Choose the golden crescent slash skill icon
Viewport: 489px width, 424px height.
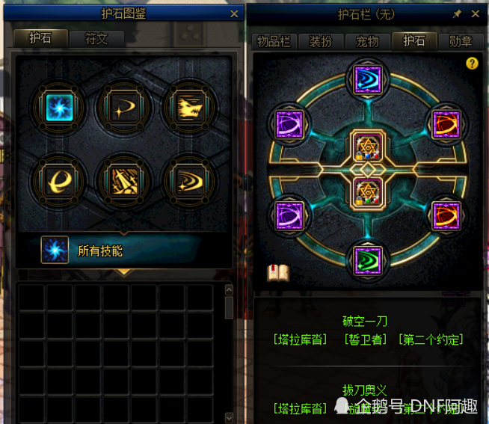tap(124, 108)
